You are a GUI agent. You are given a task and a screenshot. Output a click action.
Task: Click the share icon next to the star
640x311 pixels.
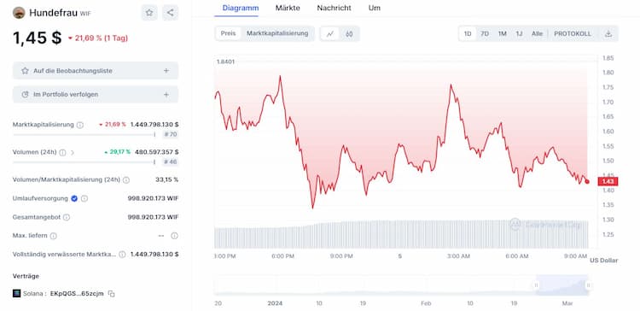(170, 13)
